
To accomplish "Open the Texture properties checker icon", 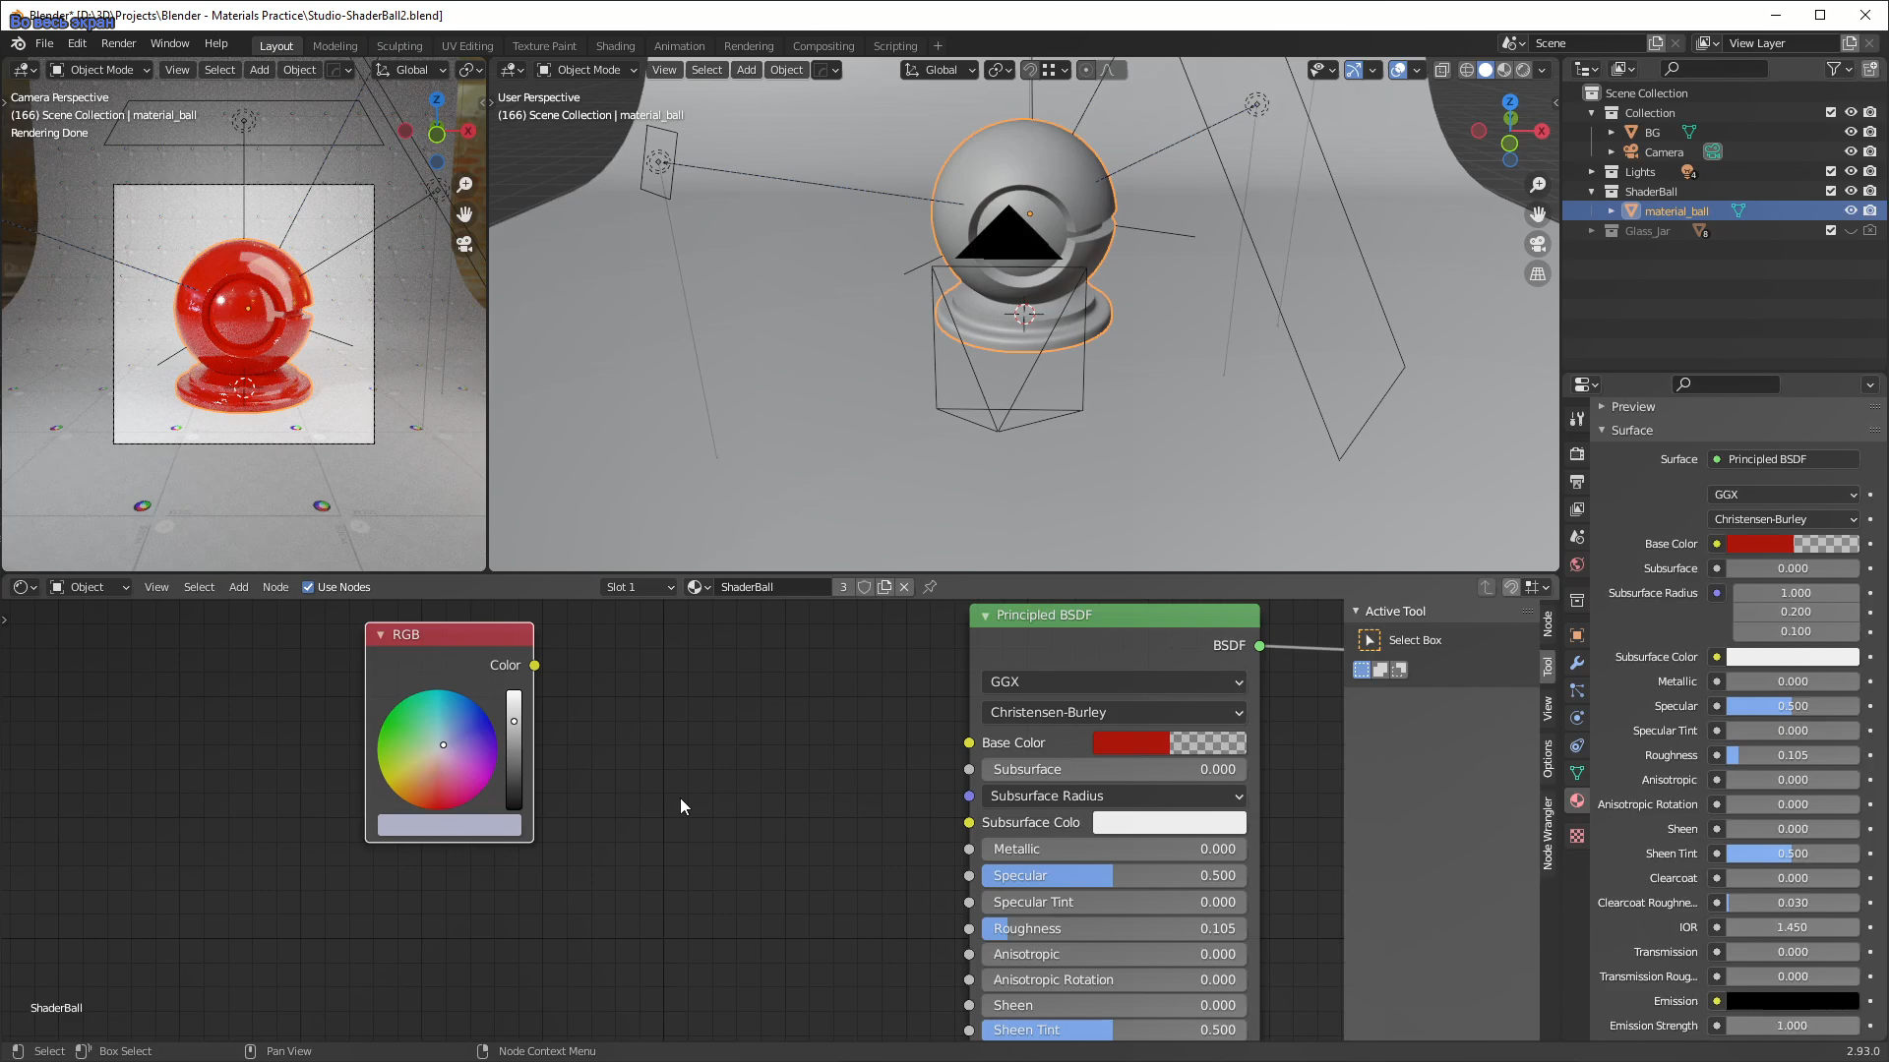I will coord(1577,836).
